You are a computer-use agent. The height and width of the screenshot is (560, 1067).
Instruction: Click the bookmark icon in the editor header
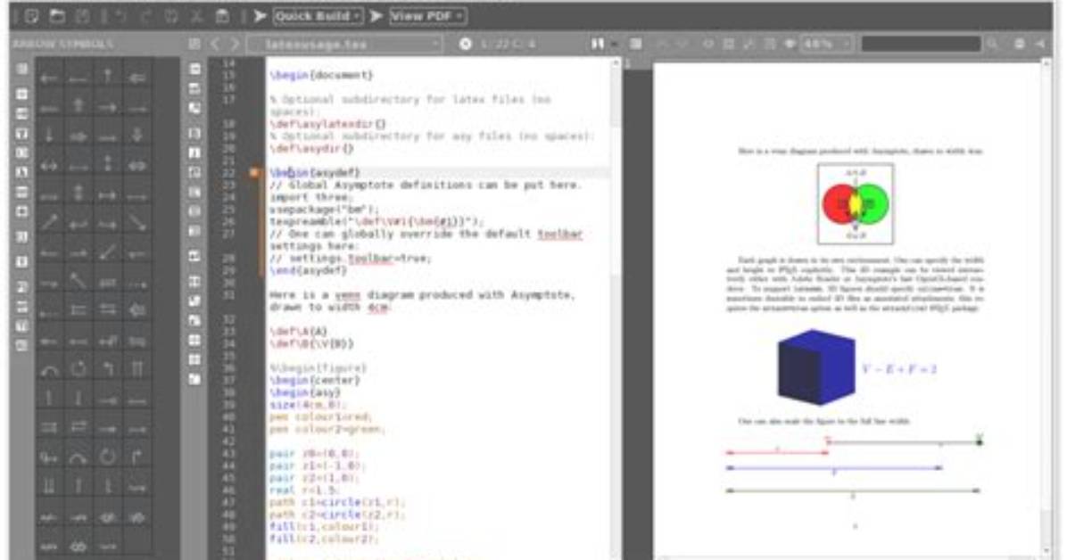click(598, 45)
